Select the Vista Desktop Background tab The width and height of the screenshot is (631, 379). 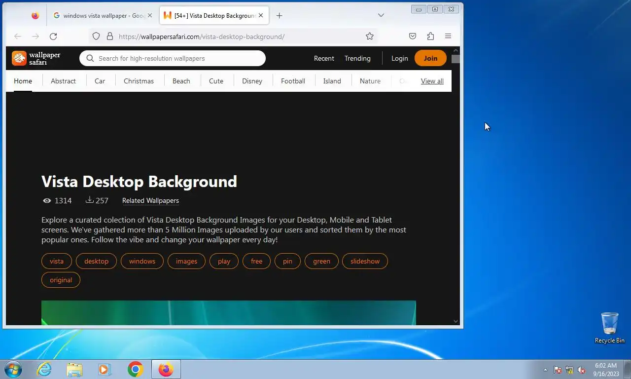[x=214, y=15]
